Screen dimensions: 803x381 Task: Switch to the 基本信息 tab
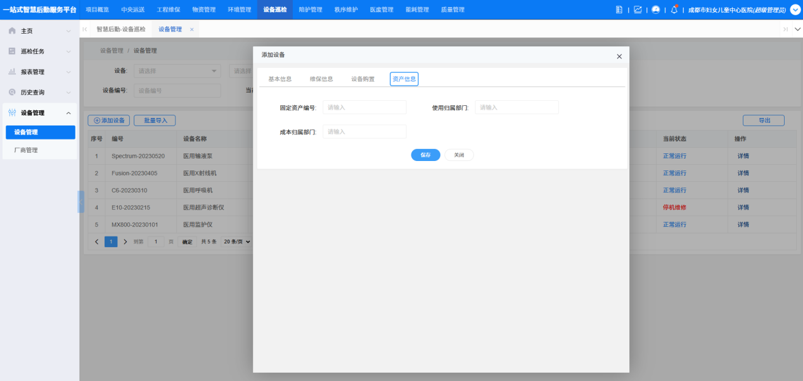[x=280, y=79]
